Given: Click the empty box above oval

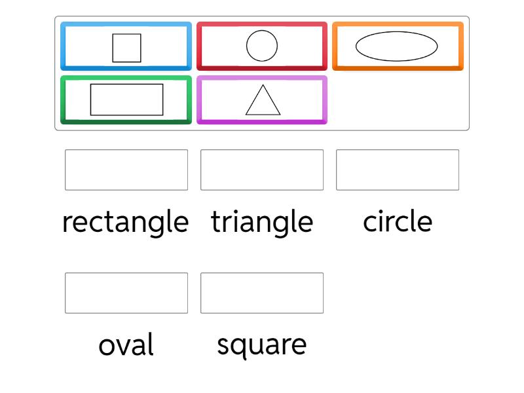Looking at the screenshot, I should (x=126, y=293).
